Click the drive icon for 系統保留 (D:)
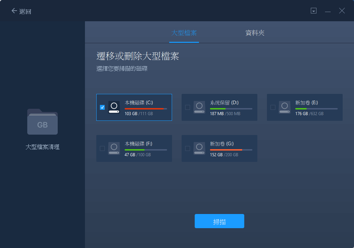This screenshot has width=354, height=248. coord(199,107)
